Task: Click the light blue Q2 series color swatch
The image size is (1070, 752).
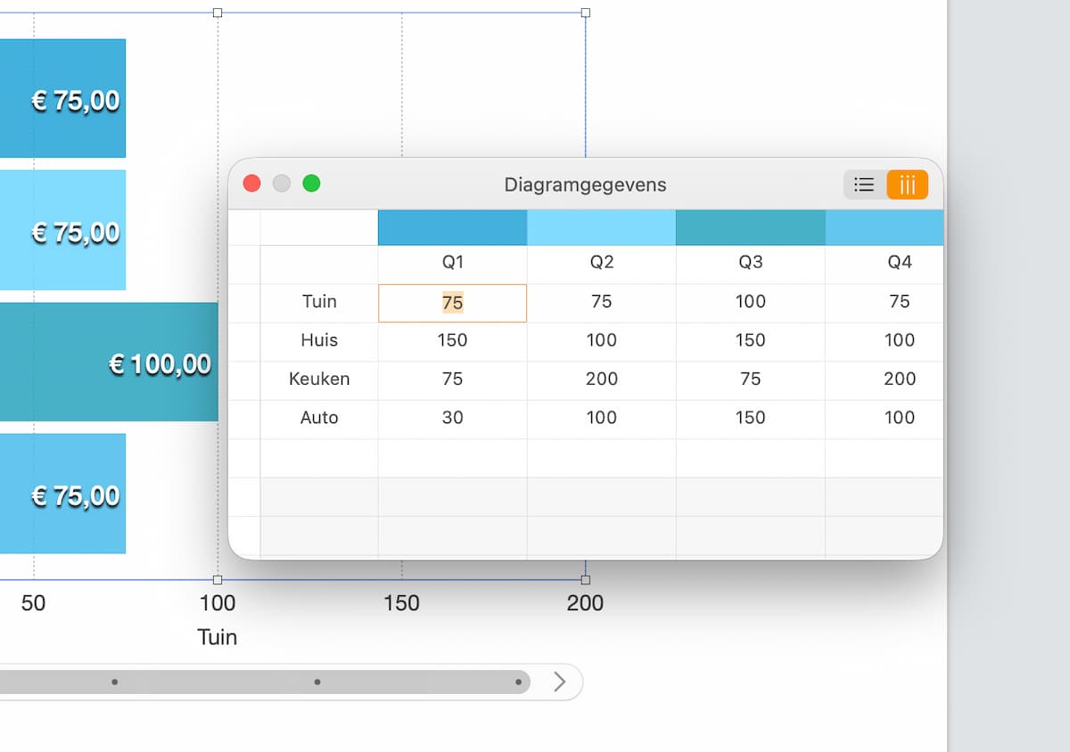Action: pos(601,228)
